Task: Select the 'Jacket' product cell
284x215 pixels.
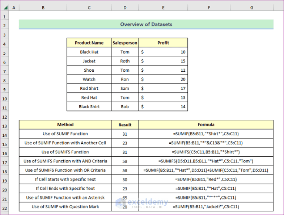Action: tap(89, 61)
